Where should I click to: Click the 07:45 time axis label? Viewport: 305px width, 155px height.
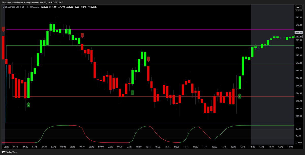(x=54, y=147)
